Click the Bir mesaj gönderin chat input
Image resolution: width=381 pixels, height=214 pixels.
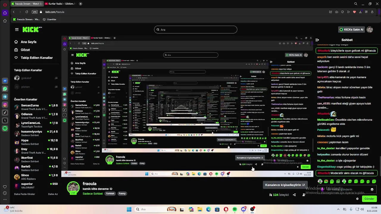click(x=346, y=189)
